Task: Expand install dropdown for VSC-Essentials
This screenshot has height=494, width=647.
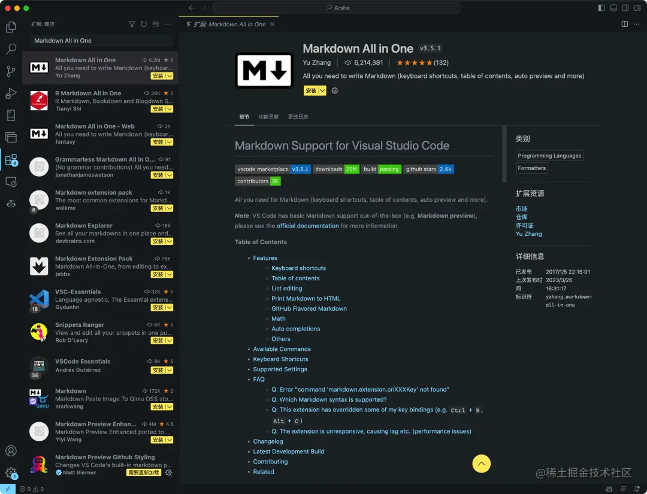Action: 169,308
